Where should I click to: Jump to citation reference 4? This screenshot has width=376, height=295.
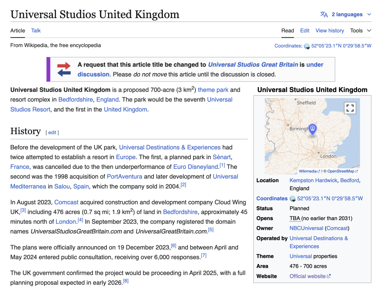pos(80,220)
